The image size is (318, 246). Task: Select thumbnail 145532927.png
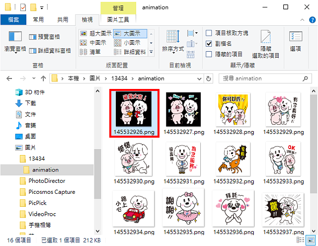[184, 113]
